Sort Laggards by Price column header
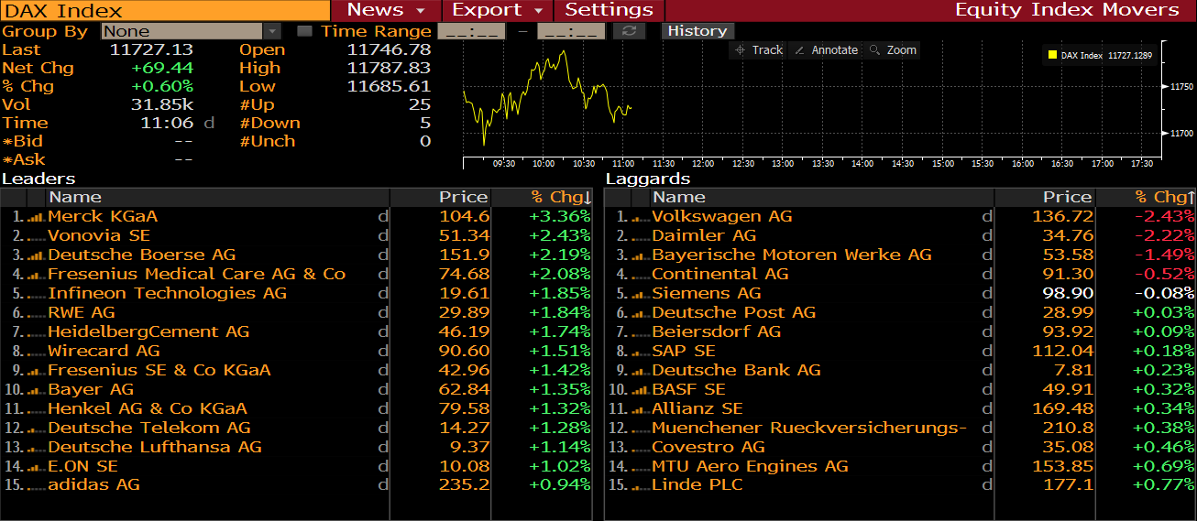This screenshot has height=521, width=1197. tap(1066, 197)
